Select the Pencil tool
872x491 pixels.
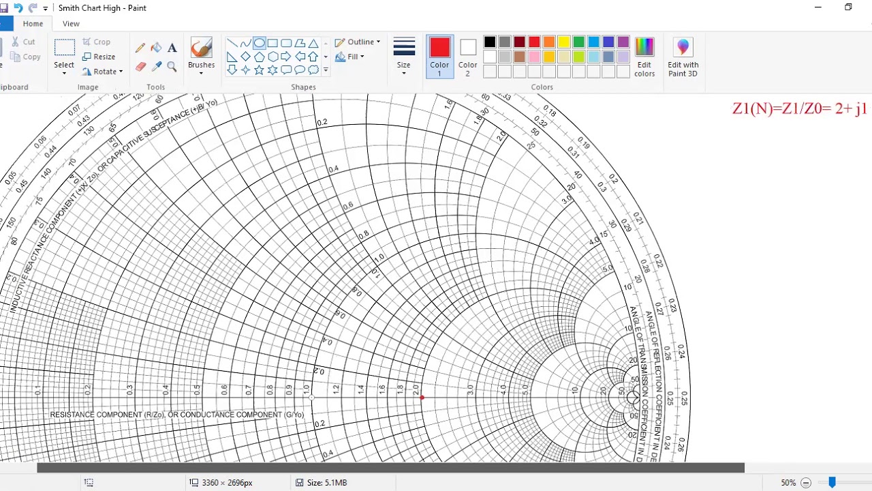140,48
